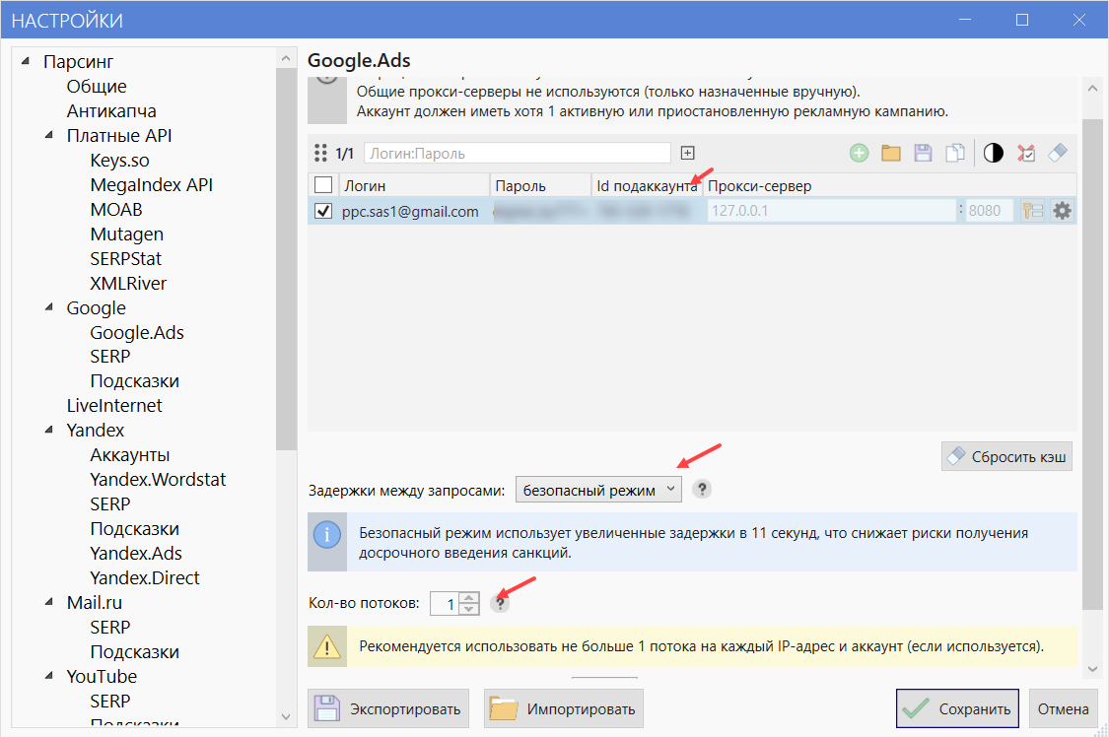Toggle the select-all checkbox in table header
The image size is (1109, 737).
[323, 185]
